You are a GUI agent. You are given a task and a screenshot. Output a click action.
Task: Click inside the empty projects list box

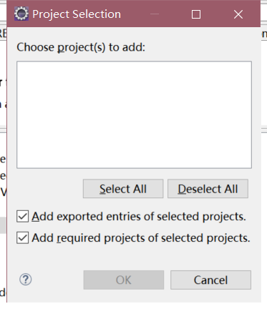pos(134,114)
